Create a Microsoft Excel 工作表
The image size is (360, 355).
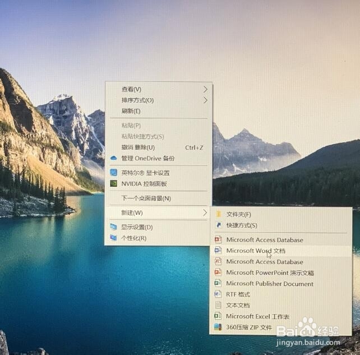tap(280, 317)
